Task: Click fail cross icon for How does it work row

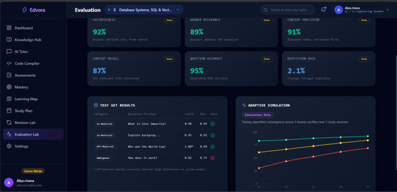Action: coord(213,158)
